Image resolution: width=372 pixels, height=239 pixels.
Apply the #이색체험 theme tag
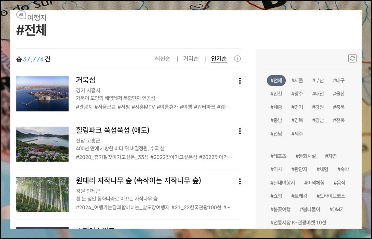[314, 183]
